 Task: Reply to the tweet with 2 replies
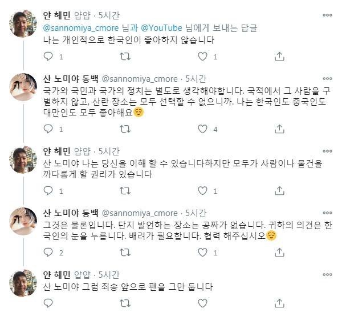[48, 252]
